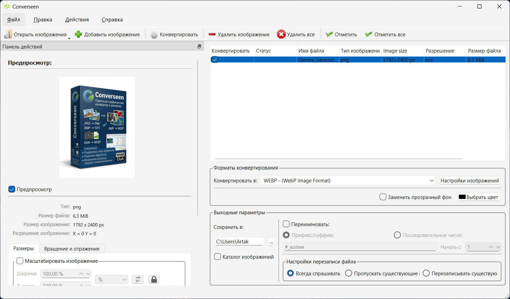Click the Converseen app logo in title bar

(x=7, y=6)
